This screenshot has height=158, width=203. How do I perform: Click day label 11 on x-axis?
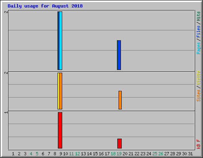71,154
